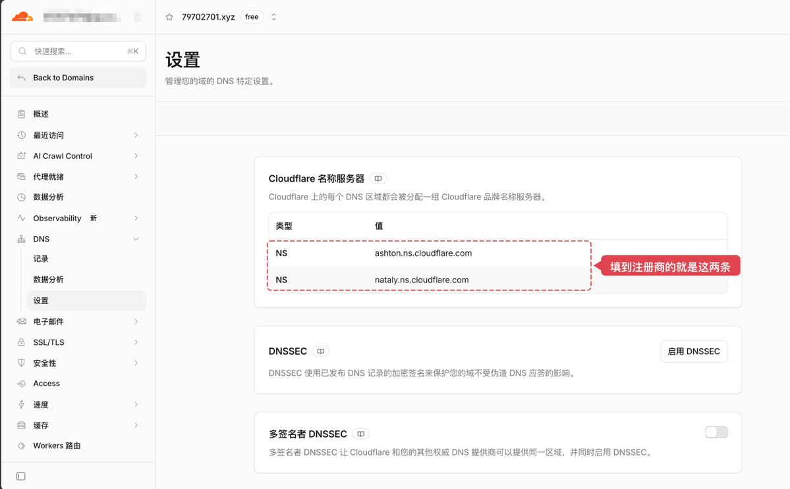Image resolution: width=790 pixels, height=489 pixels.
Task: Click 启用 DNSSEC button
Action: coord(694,351)
